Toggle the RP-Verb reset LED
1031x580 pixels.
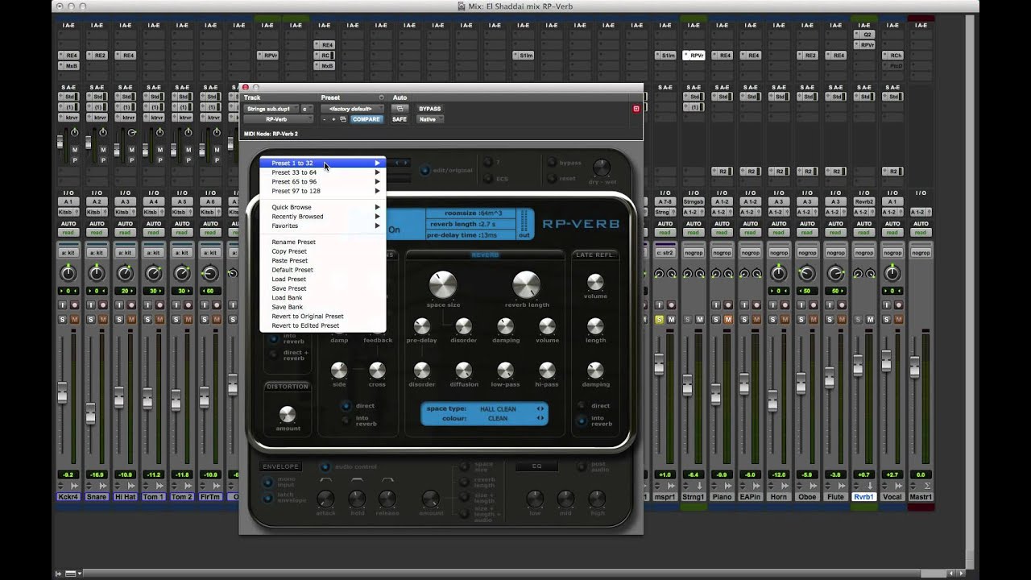coord(552,178)
